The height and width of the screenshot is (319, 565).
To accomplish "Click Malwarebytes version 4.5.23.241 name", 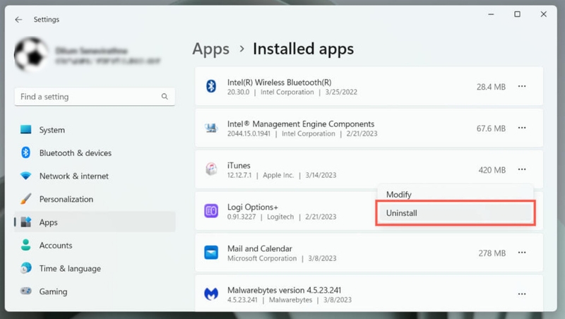I will (x=284, y=290).
